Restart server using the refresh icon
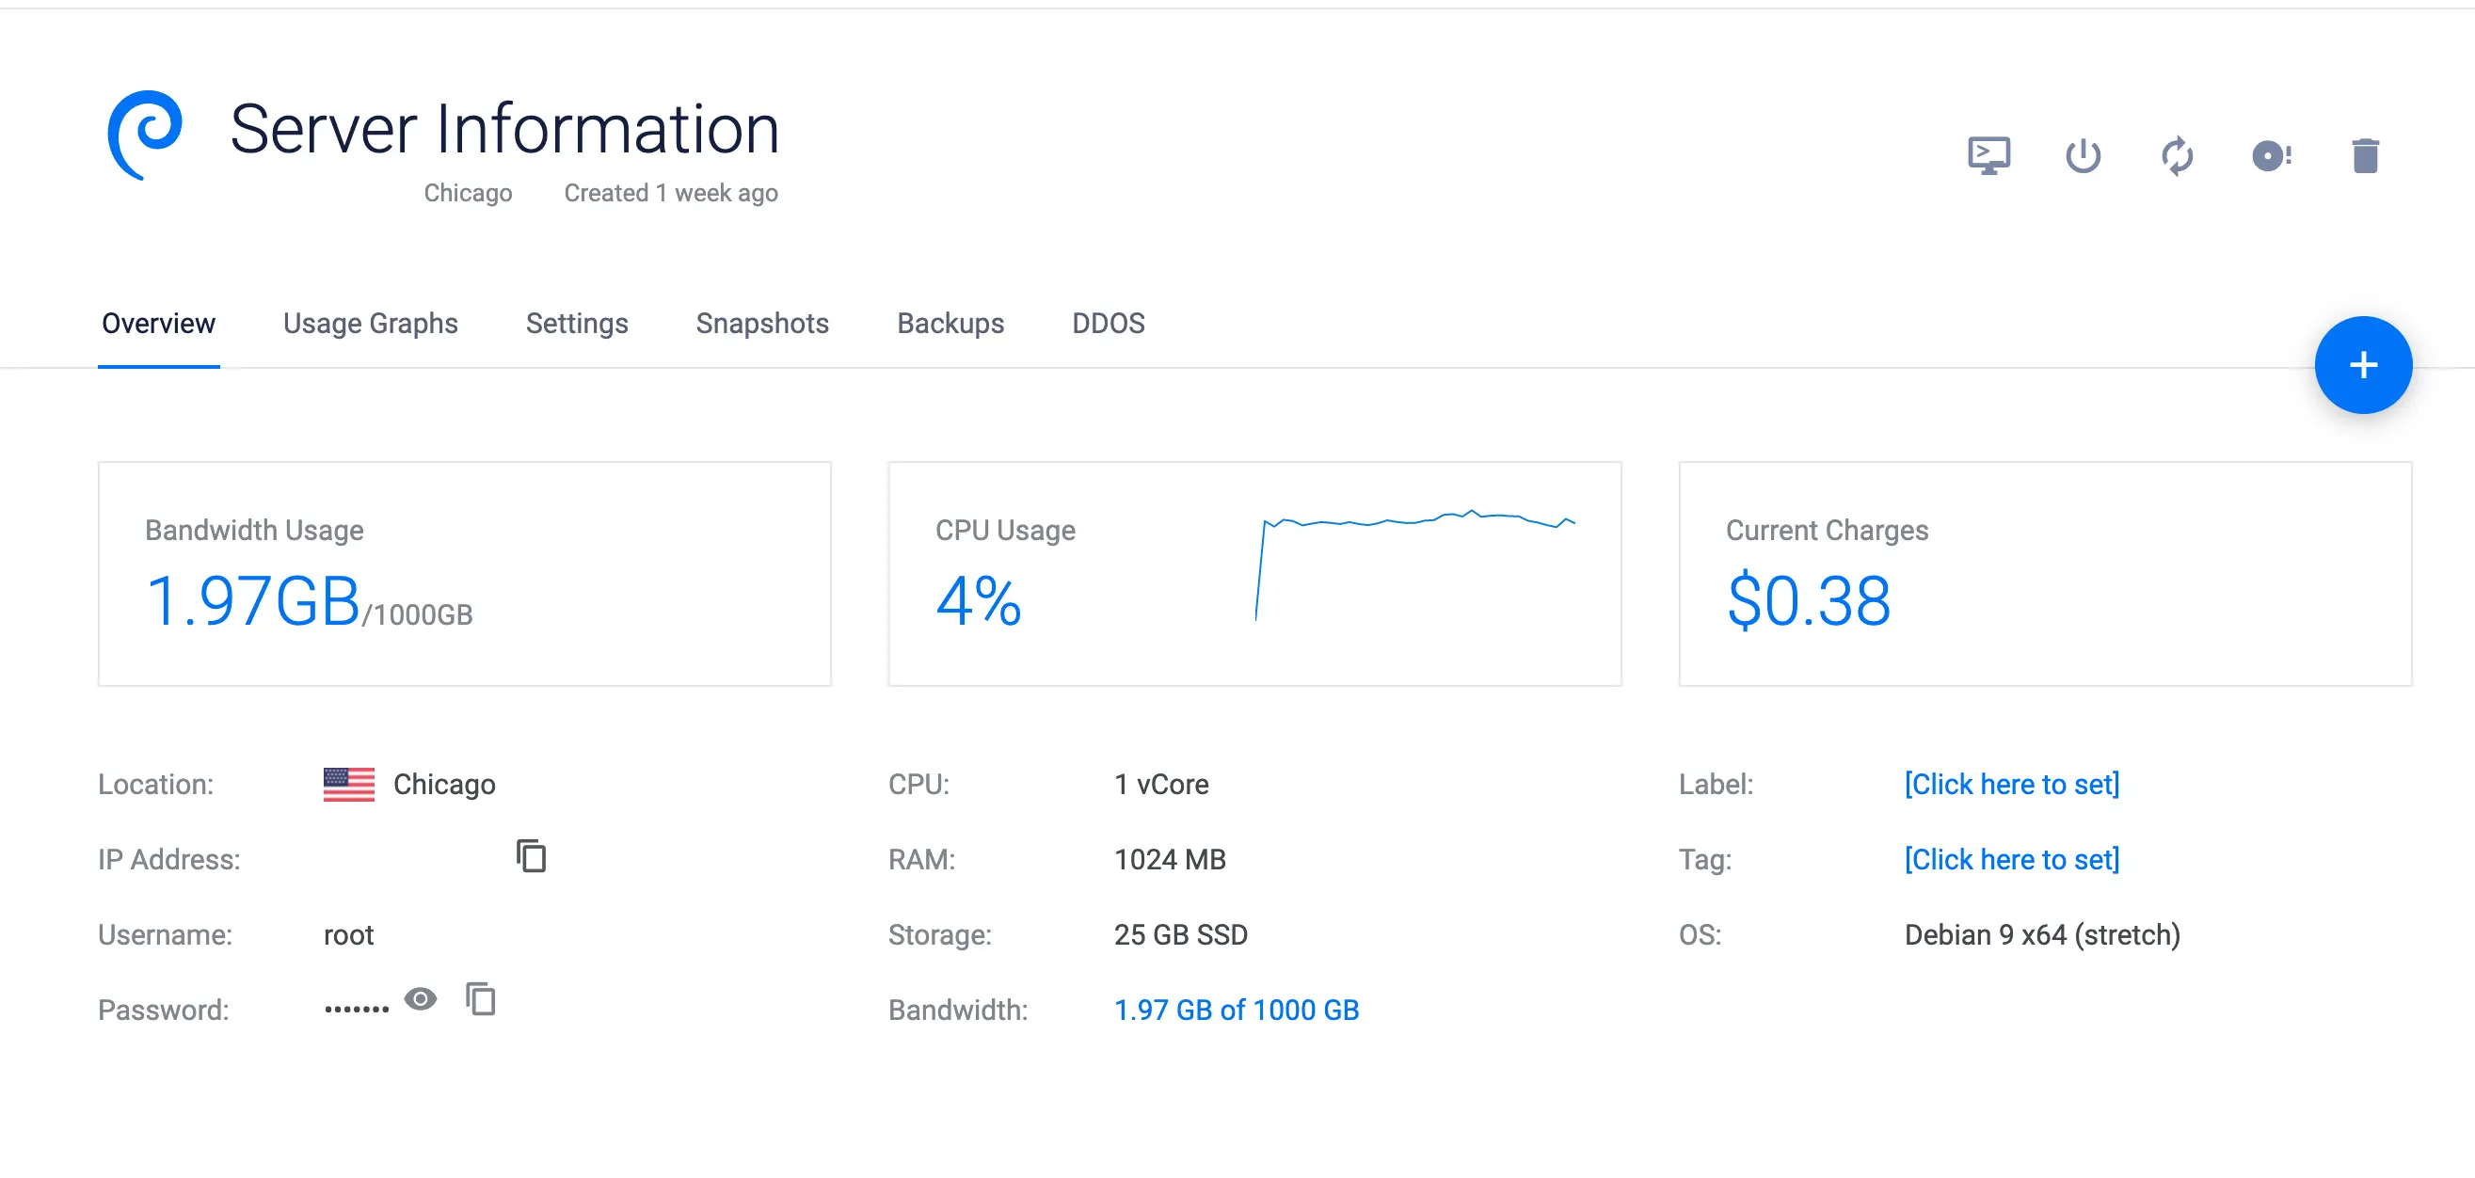Image resolution: width=2475 pixels, height=1178 pixels. pos(2176,154)
